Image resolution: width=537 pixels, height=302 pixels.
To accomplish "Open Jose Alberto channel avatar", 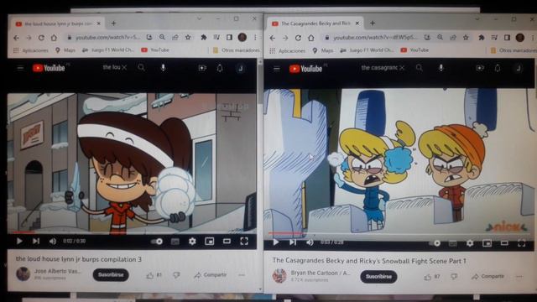I will pyautogui.click(x=23, y=274).
